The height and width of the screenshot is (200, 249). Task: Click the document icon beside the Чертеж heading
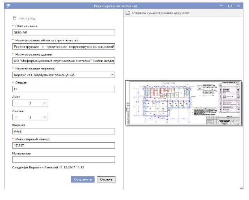pos(15,18)
